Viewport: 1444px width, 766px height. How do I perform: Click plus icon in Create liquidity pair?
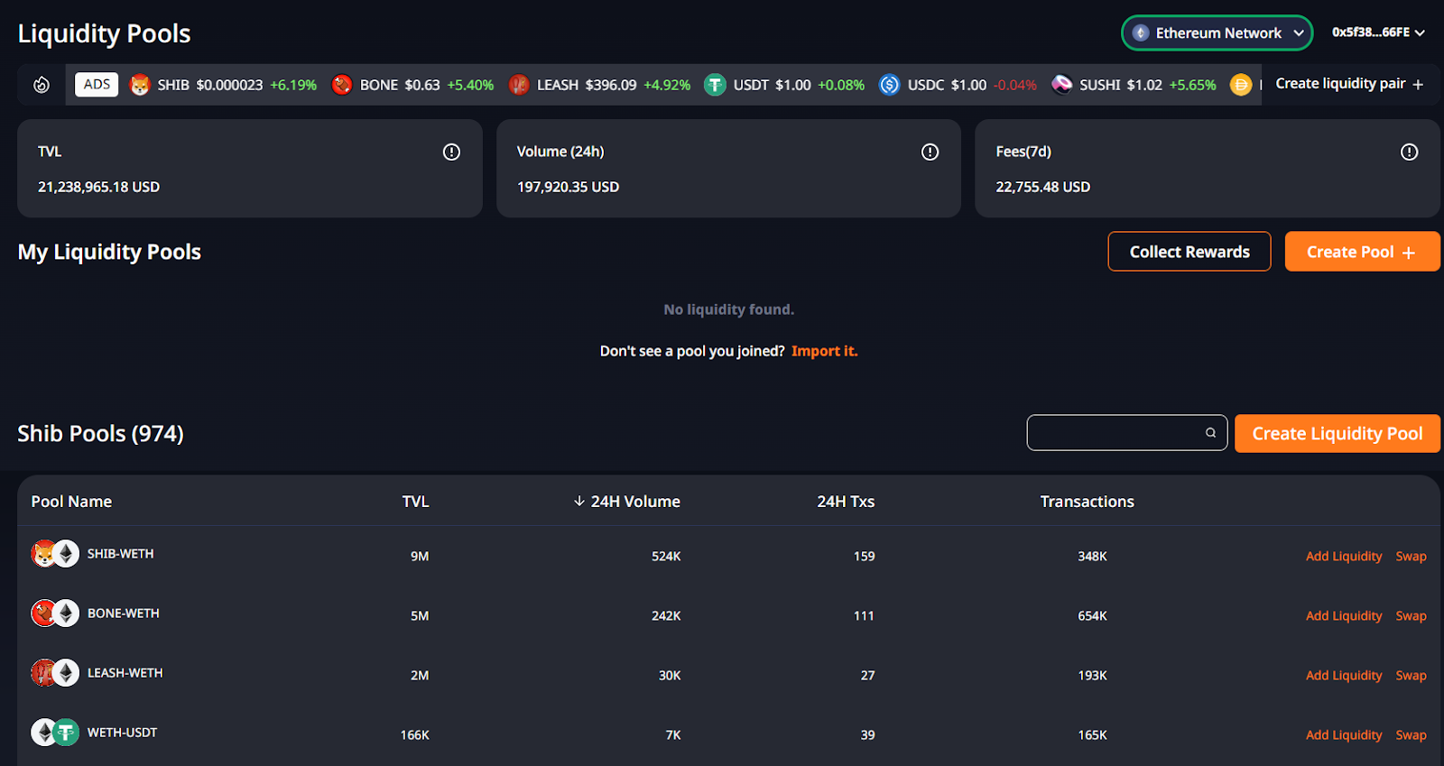pos(1418,84)
